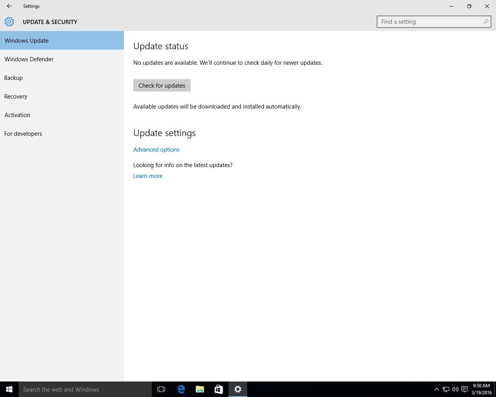This screenshot has height=397, width=496.
Task: Click the Settings gear taskbar icon
Action: pyautogui.click(x=238, y=389)
